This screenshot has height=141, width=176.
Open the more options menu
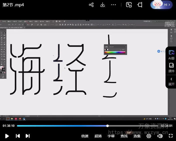(113, 5)
